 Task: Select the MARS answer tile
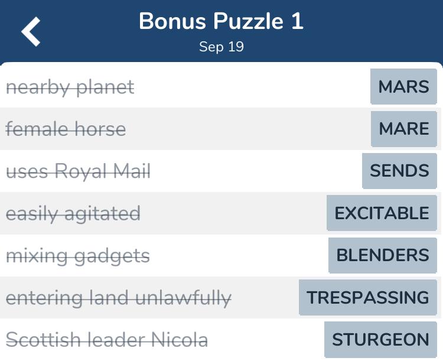click(x=403, y=86)
